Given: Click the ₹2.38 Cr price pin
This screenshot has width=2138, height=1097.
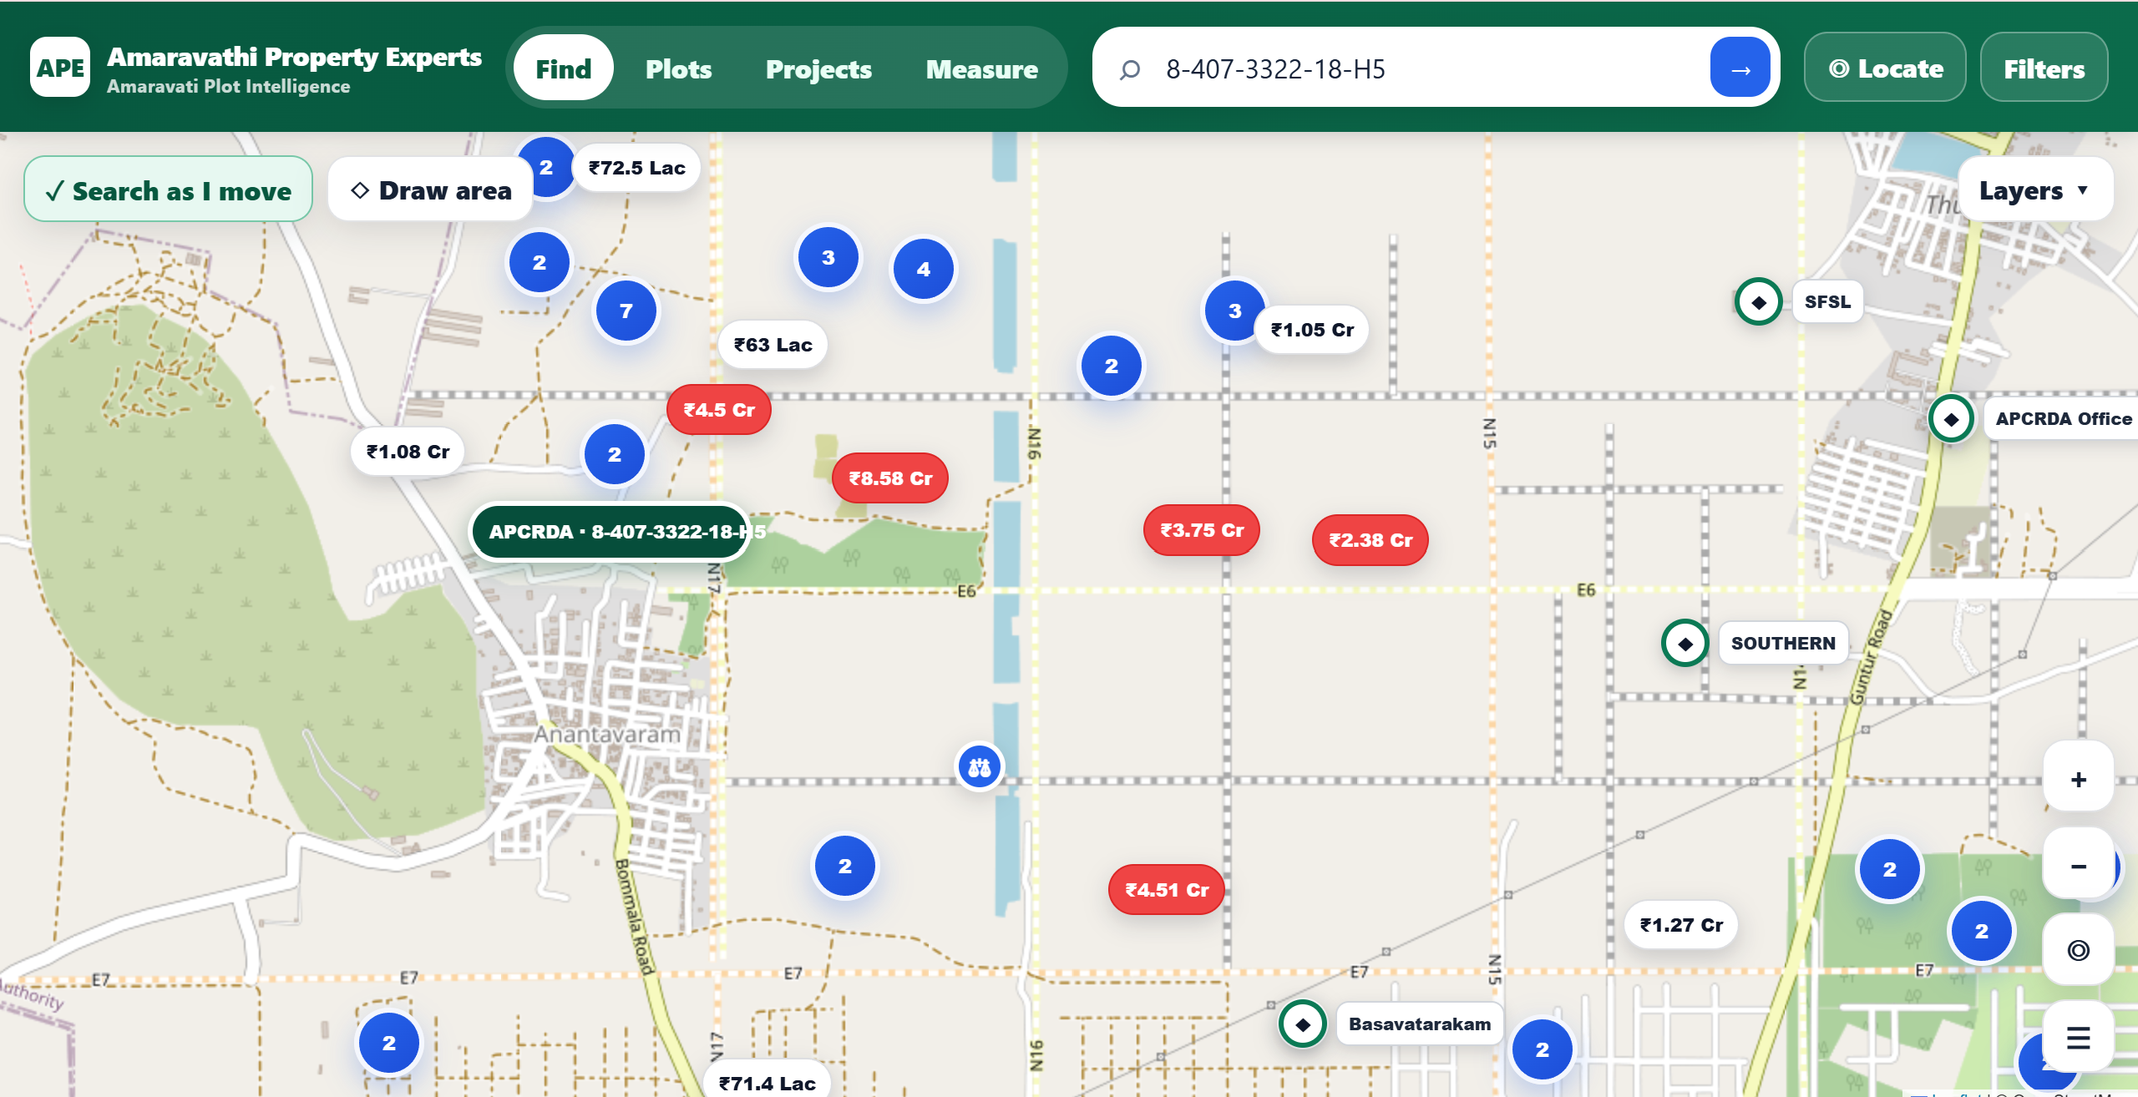Looking at the screenshot, I should pyautogui.click(x=1370, y=540).
